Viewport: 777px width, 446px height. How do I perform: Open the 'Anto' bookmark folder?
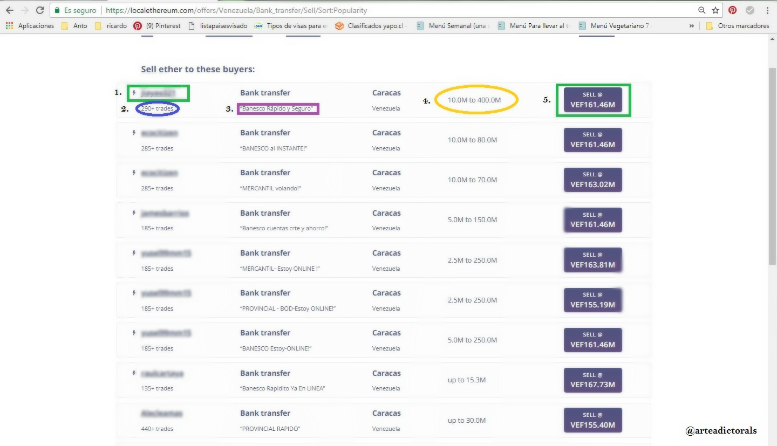(74, 25)
